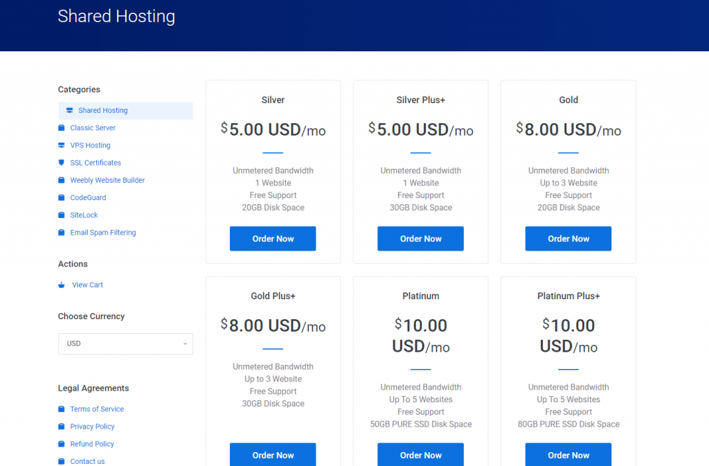709x466 pixels.
Task: Order the Silver plan
Action: click(273, 239)
